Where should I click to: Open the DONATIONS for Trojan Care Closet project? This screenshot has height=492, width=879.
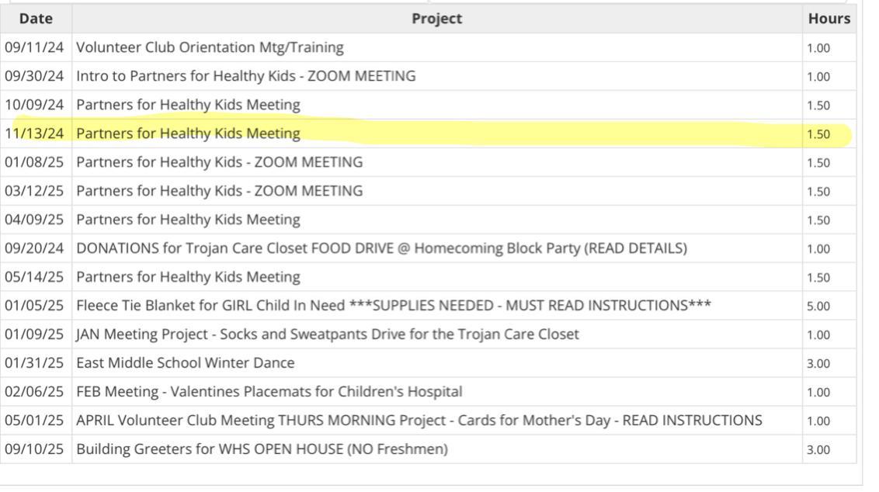(381, 248)
